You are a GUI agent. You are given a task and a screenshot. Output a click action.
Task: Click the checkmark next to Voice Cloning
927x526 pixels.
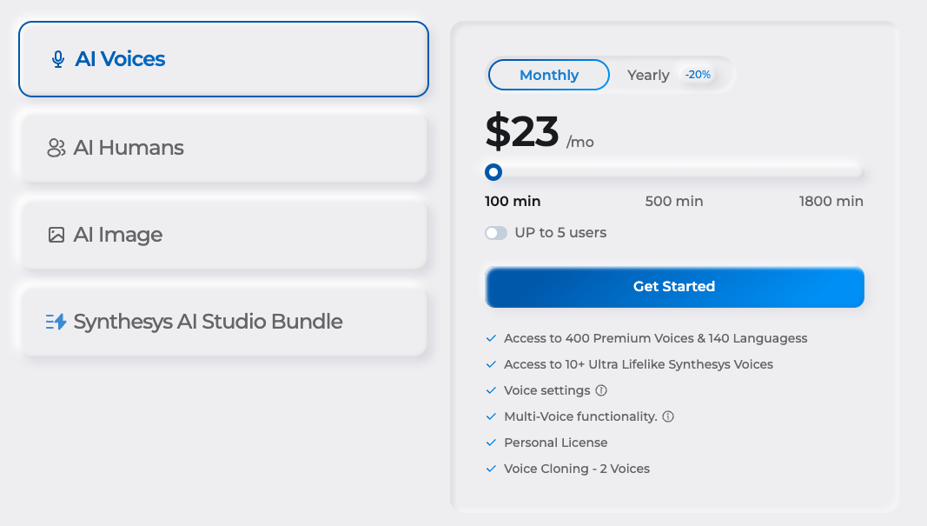pos(491,468)
